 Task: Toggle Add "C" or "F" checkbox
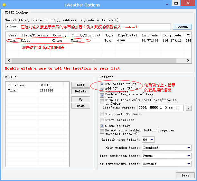pos(102,89)
